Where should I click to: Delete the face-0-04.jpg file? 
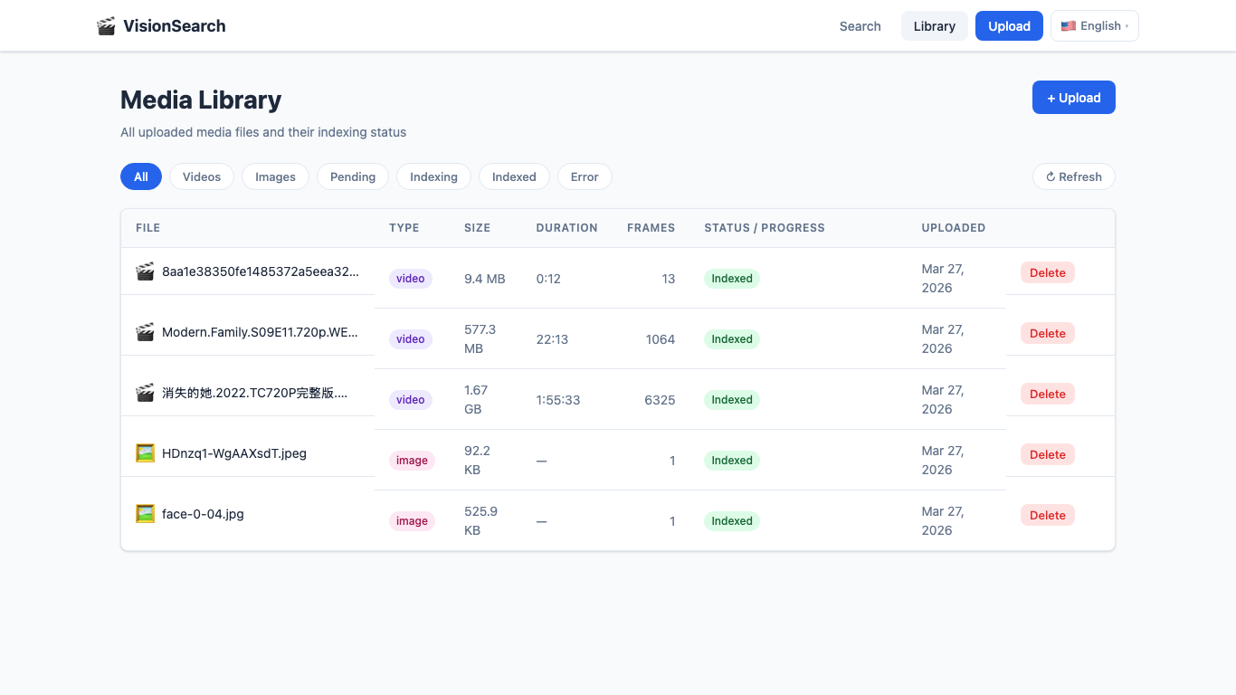1047,515
